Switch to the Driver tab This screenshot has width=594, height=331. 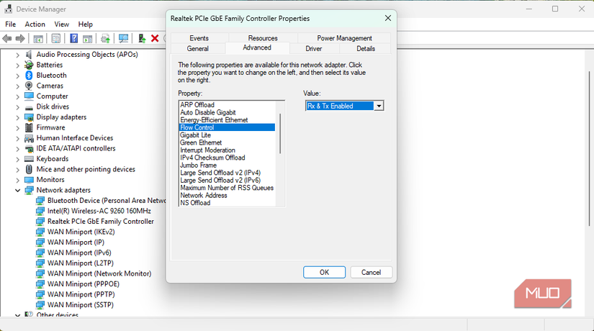click(314, 48)
